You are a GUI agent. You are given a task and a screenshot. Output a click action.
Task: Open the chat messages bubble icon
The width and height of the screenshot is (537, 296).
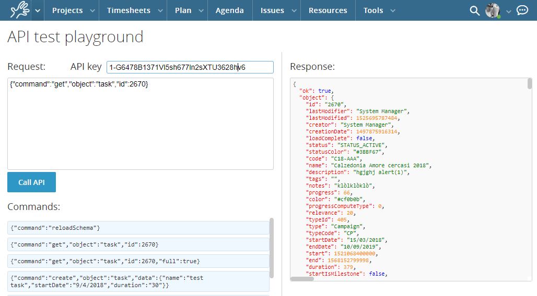point(522,10)
